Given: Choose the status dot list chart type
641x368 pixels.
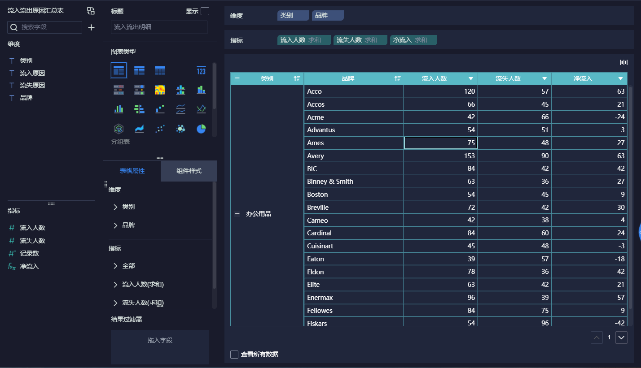Looking at the screenshot, I should [x=139, y=90].
